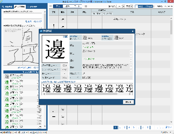The image size is (174, 134).
Task: Click the 画数 column header in the table
Action: click(x=63, y=12)
